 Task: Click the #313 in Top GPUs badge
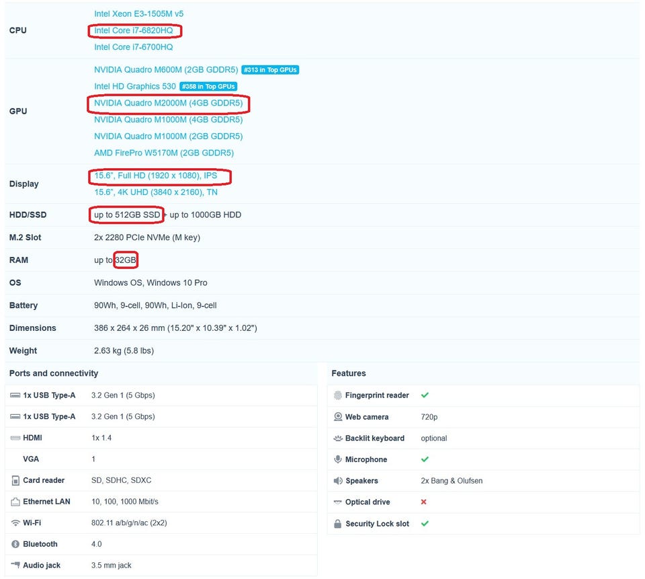270,70
